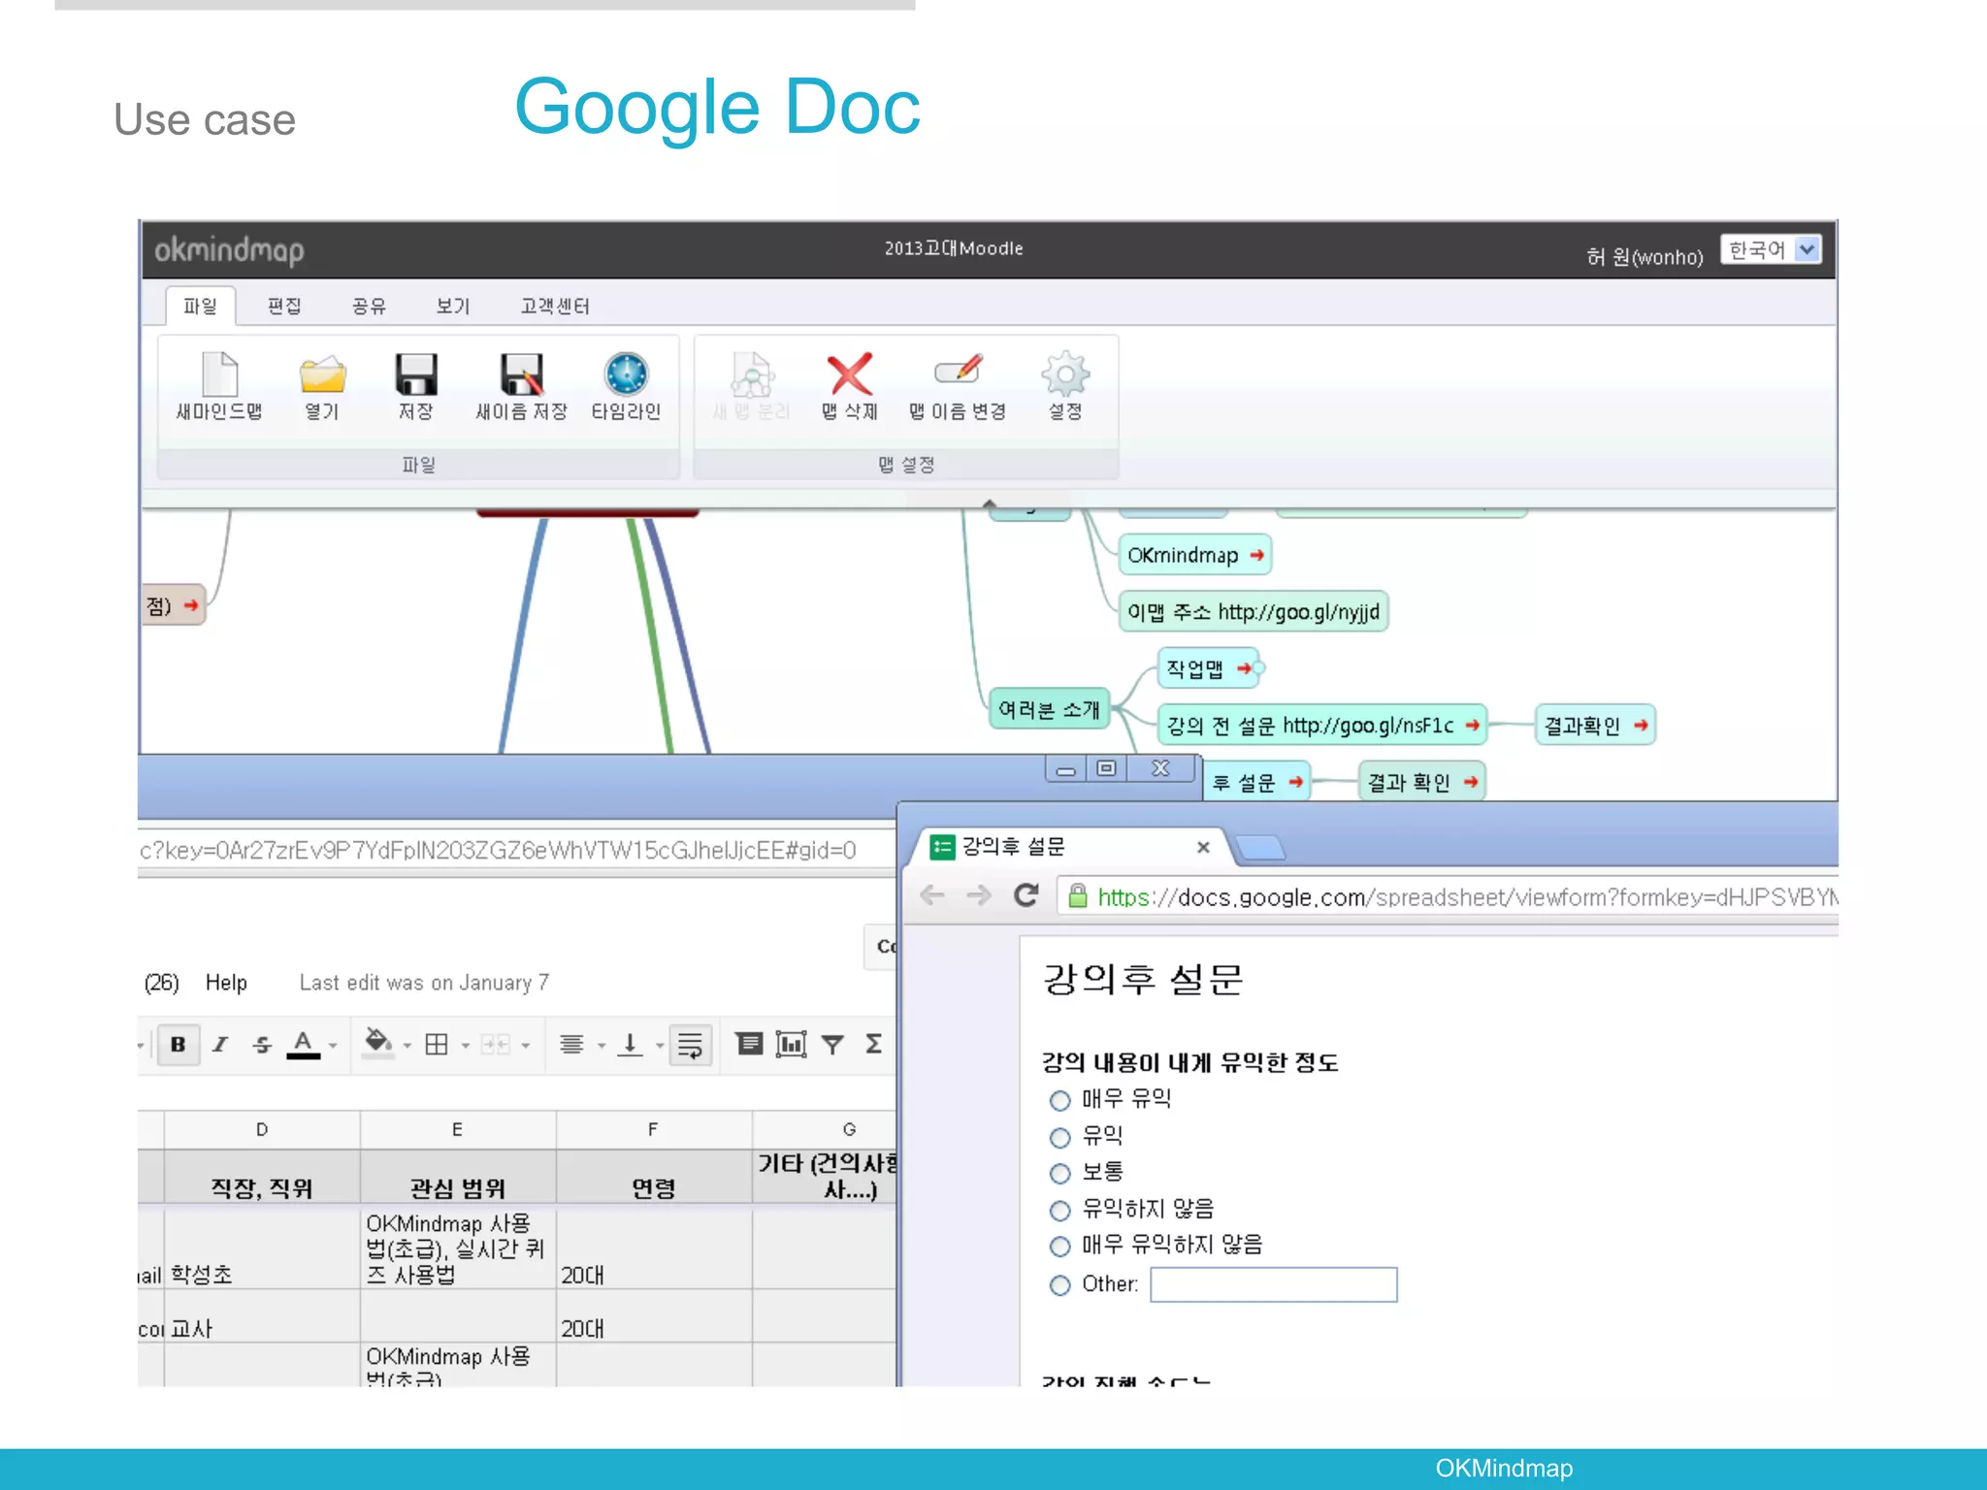Click the 허 원(wonho) user name
This screenshot has height=1490, width=1987.
click(1645, 257)
